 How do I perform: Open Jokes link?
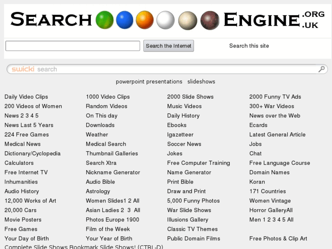tap(175, 154)
